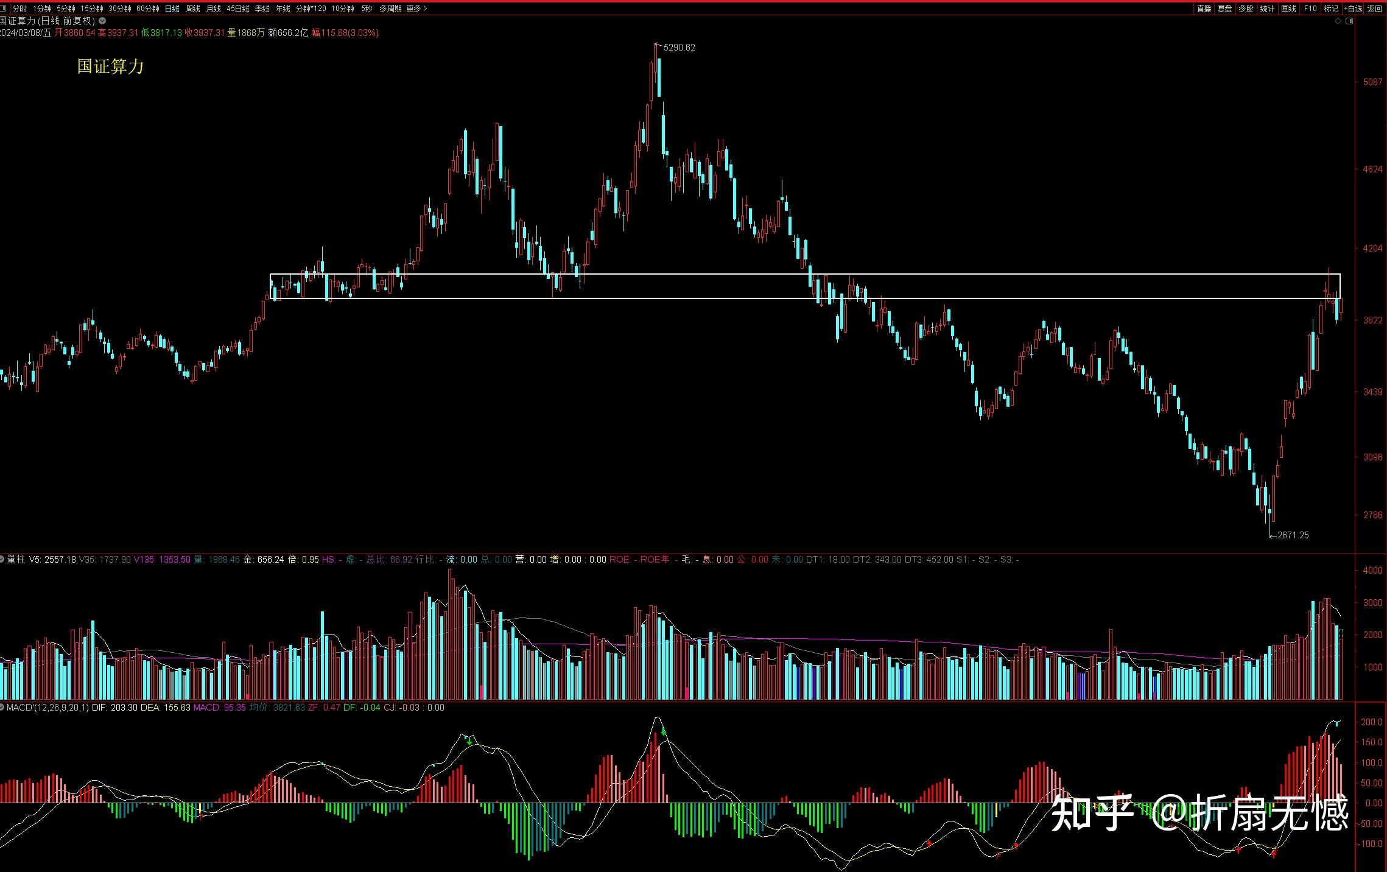The height and width of the screenshot is (872, 1387).
Task: Click the MACD indicator panel settings icon
Action: coord(2,708)
